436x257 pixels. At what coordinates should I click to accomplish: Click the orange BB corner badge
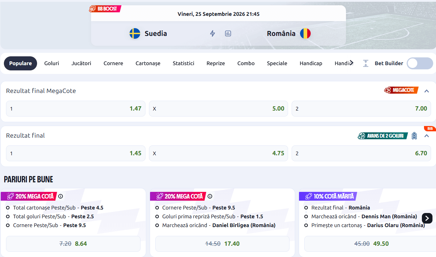tap(430, 128)
